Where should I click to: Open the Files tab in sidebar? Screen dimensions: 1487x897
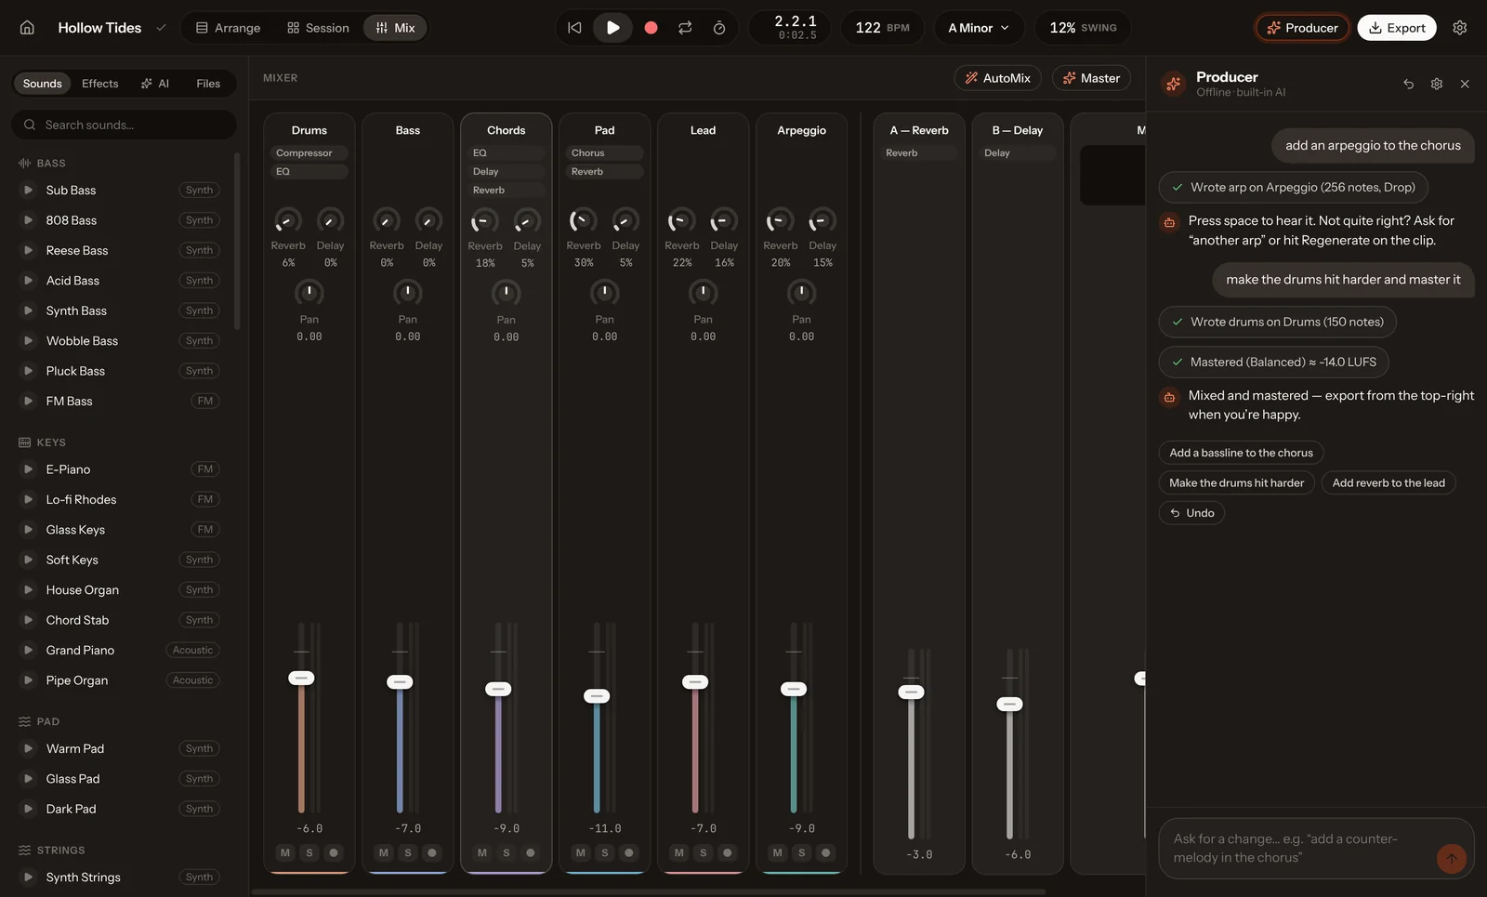click(x=208, y=84)
